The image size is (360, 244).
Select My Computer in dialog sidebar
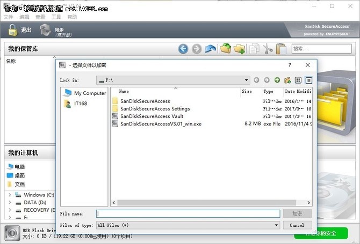[x=85, y=93]
